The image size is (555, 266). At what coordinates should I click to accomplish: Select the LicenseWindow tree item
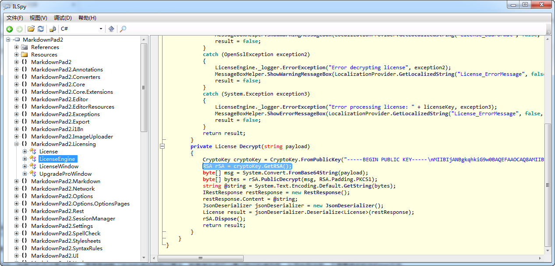click(x=59, y=166)
